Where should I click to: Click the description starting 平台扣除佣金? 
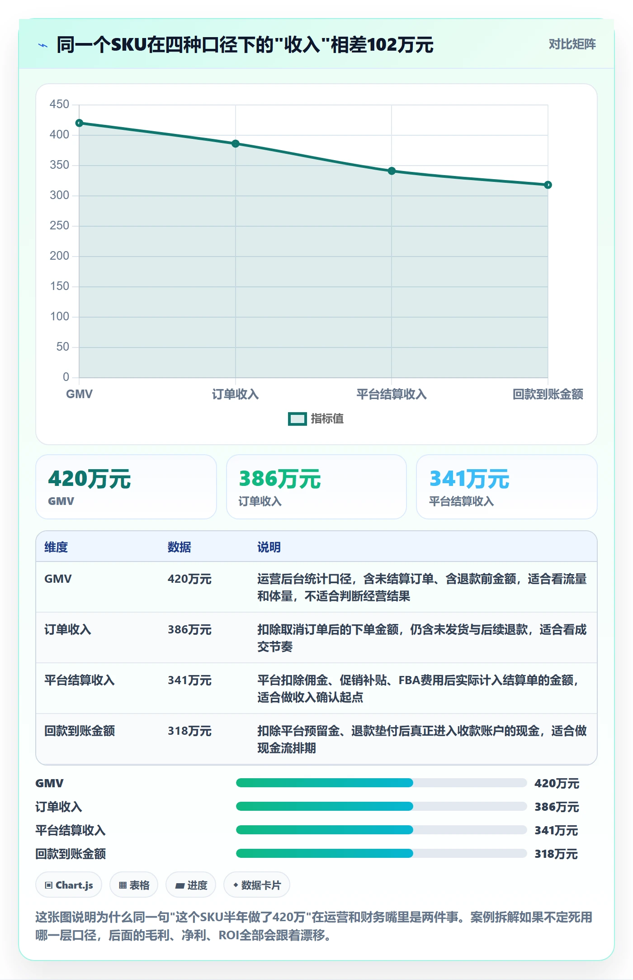tap(418, 689)
